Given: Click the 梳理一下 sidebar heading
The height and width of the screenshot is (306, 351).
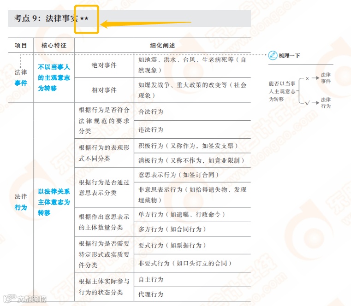Looking at the screenshot, I should [x=290, y=55].
